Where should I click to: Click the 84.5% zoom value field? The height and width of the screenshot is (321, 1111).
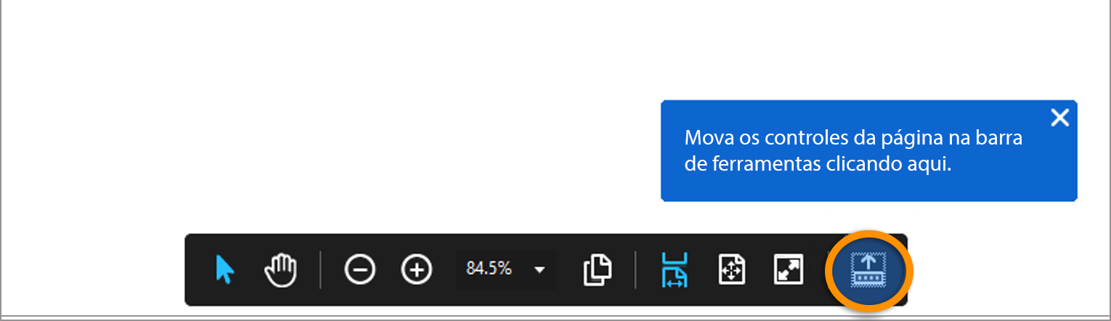[x=489, y=269]
